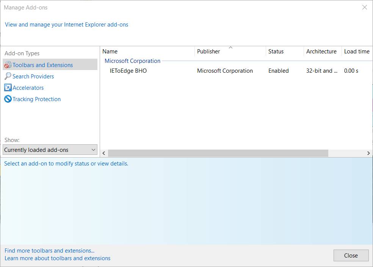373x267 pixels.
Task: Select the IEToEdge BHO add-on row
Action: (236, 70)
